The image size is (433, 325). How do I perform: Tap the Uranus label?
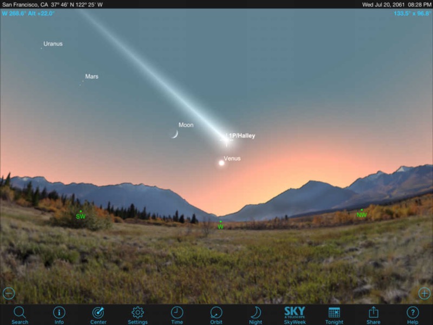[x=53, y=43]
